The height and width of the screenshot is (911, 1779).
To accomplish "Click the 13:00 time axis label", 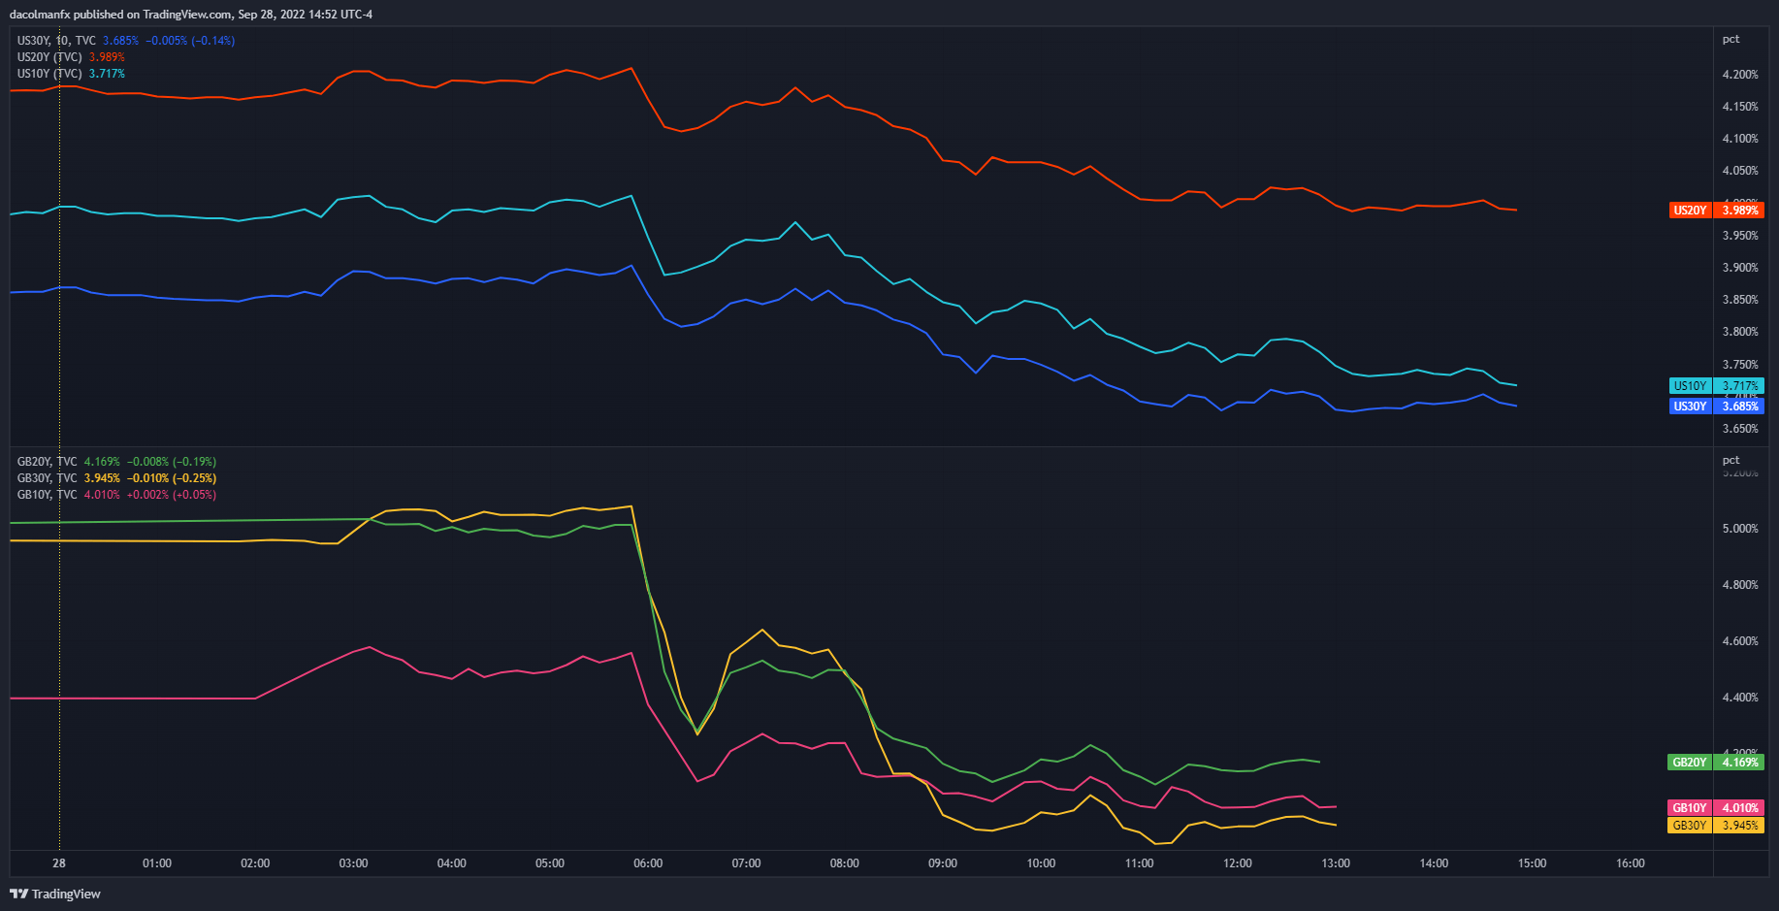I will (x=1336, y=863).
